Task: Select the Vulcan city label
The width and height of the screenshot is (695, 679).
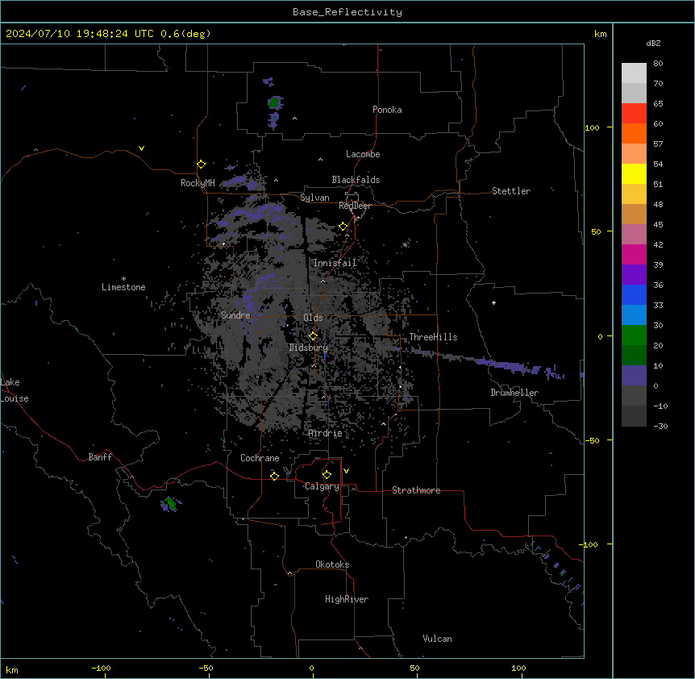Action: (438, 639)
